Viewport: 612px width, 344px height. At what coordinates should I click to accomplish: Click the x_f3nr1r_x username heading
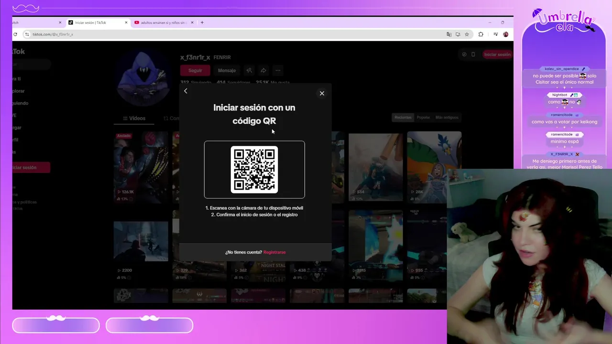[195, 57]
